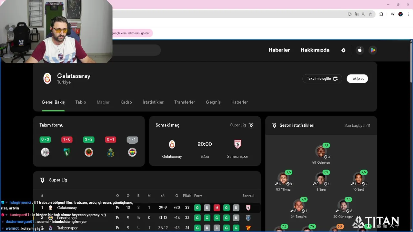The width and height of the screenshot is (413, 232).
Task: Click Trabzonspor team name in league table
Action: [x=67, y=228]
